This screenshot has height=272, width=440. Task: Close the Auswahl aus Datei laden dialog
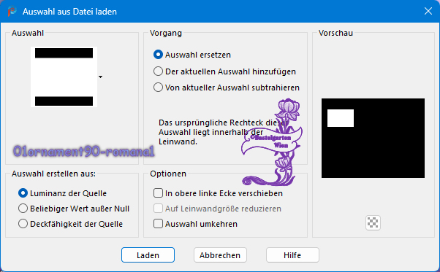[x=428, y=11]
